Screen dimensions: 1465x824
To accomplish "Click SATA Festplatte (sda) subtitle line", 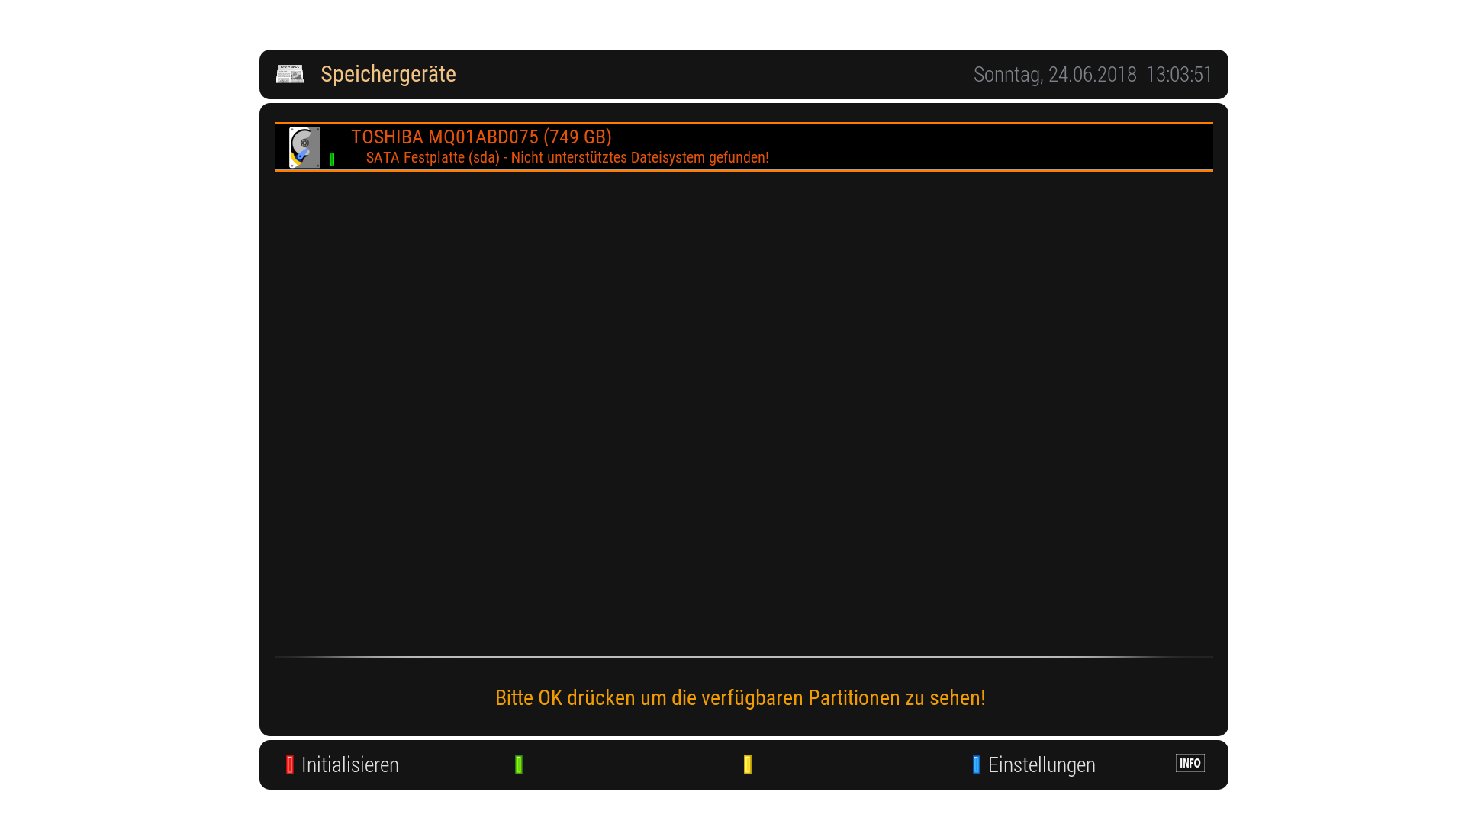I will [433, 158].
